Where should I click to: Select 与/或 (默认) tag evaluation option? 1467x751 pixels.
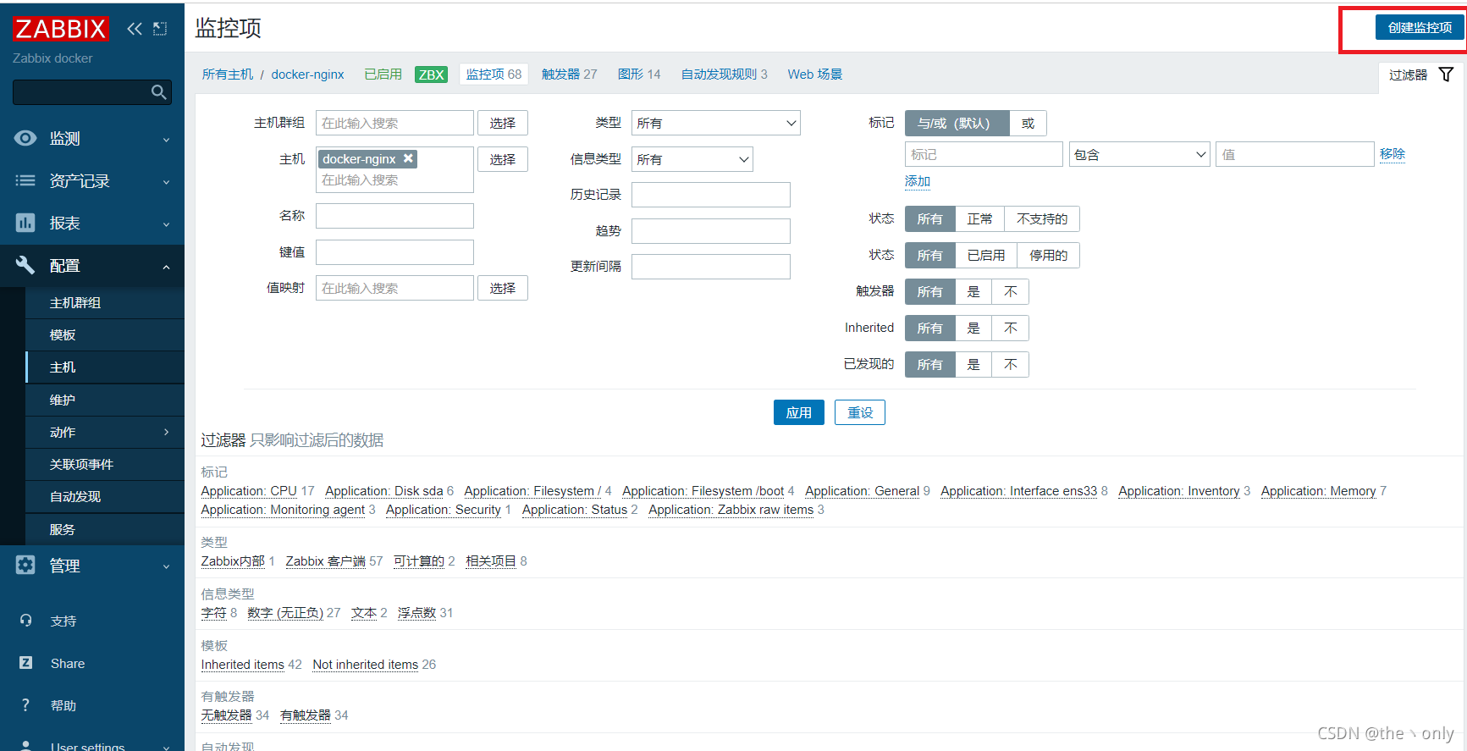click(x=957, y=123)
